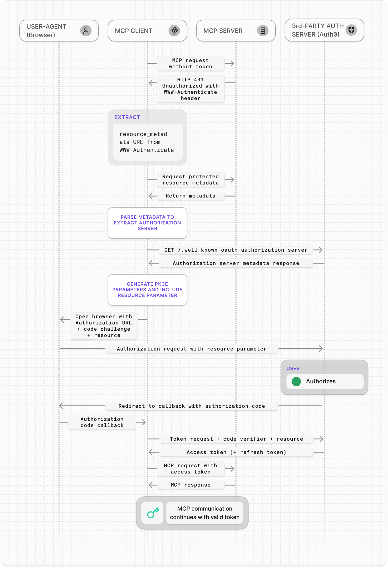Click 'Request protected resource metadata' label
Image resolution: width=388 pixels, height=569 pixels.
tap(191, 180)
